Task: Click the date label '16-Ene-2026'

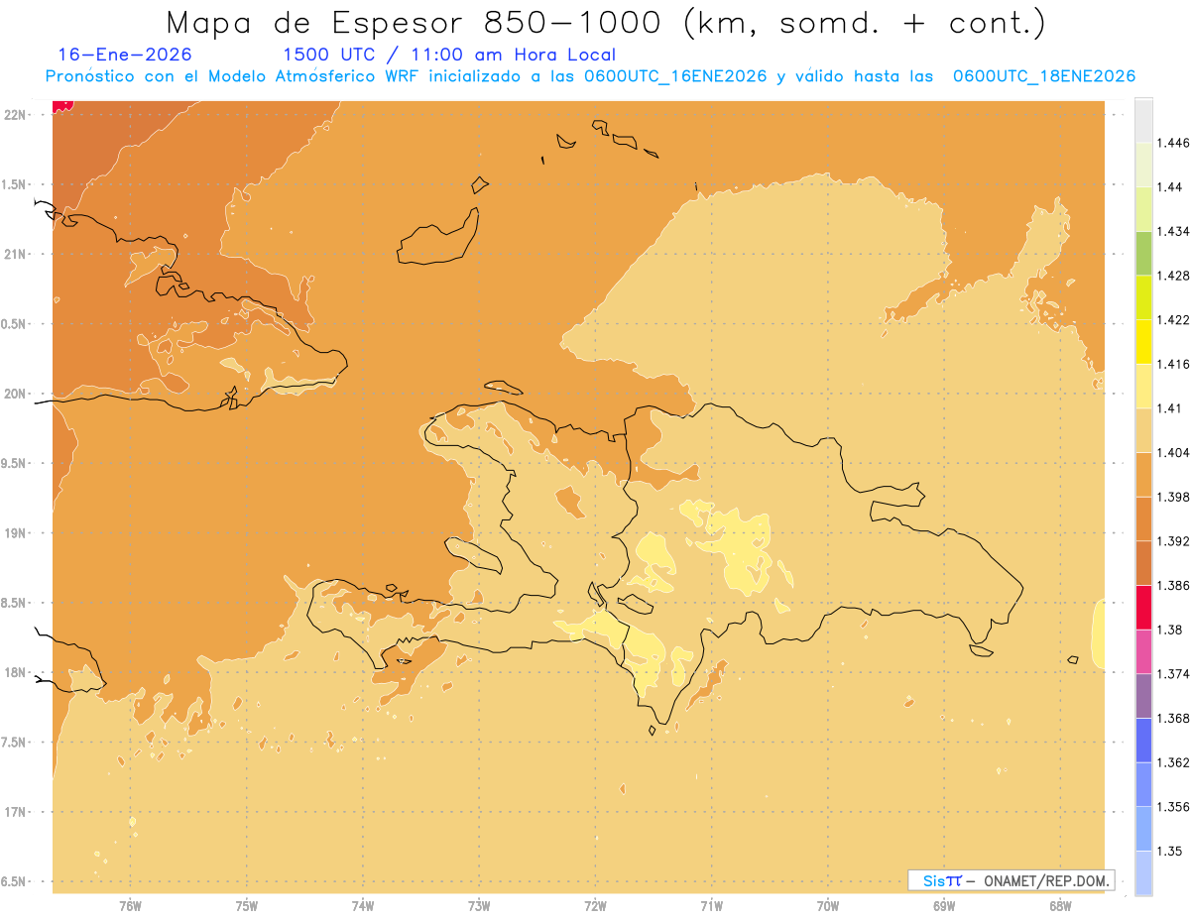Action: (125, 55)
